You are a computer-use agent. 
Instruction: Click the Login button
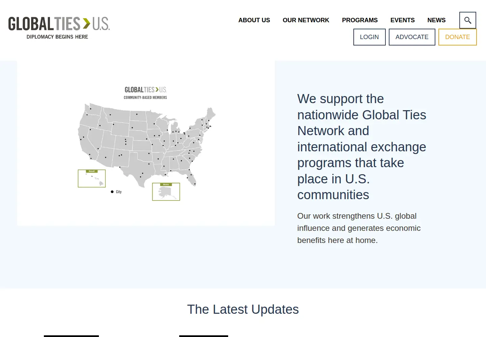pos(369,37)
